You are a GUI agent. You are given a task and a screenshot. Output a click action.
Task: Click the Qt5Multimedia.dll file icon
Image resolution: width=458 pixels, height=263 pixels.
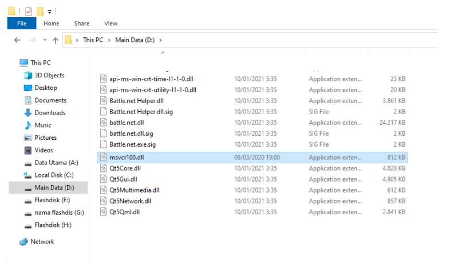tap(103, 190)
